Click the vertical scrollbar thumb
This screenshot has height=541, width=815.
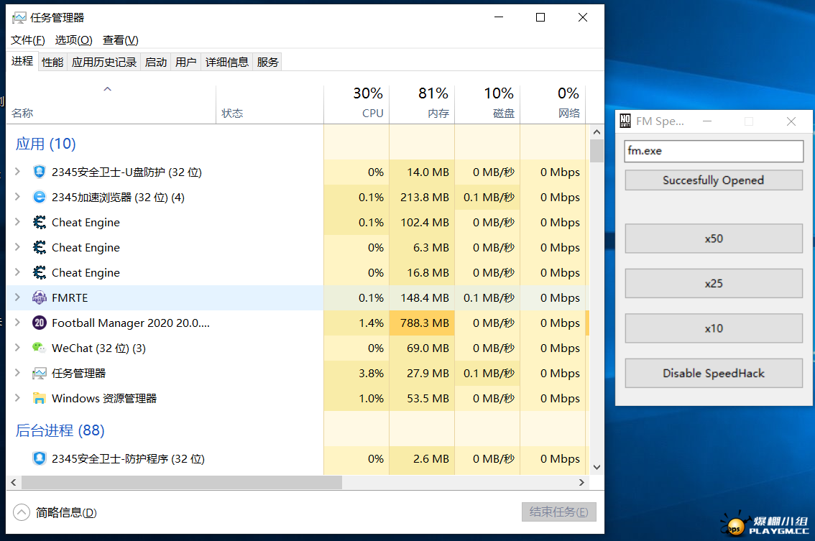[x=597, y=151]
